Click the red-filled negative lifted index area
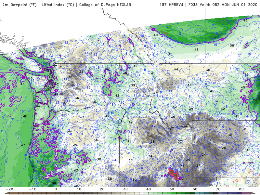 [174, 175]
